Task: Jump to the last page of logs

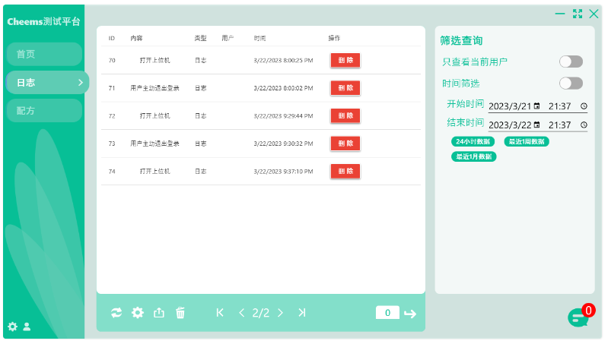Action: pyautogui.click(x=302, y=313)
